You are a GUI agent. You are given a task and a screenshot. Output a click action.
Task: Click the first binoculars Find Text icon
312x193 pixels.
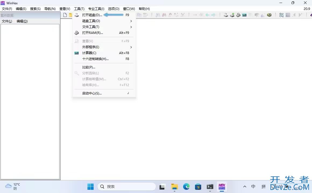158,15
